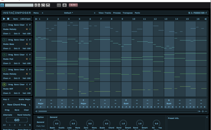Viewport: 211px width, 130px height.
Task: Click Alternate button
Action: pos(8,115)
